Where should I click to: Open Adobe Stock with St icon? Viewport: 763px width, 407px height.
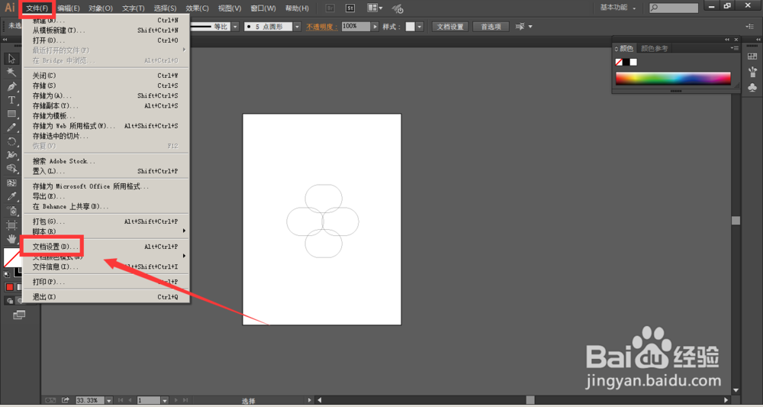point(350,8)
